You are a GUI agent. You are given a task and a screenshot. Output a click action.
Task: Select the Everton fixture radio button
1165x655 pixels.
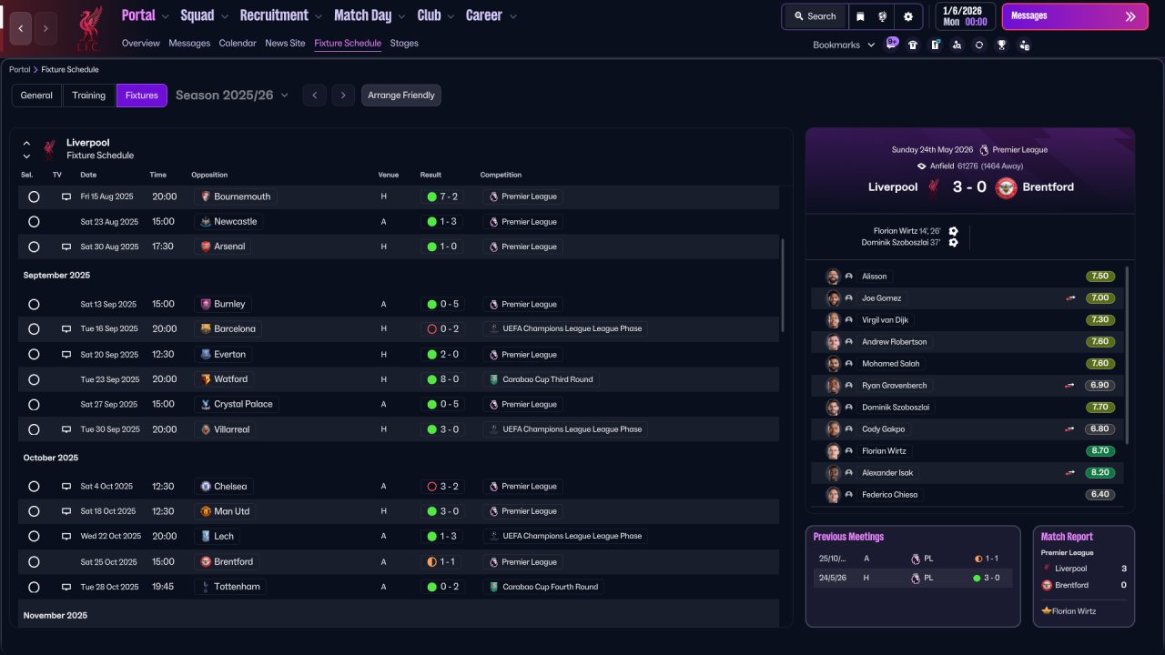(x=34, y=355)
